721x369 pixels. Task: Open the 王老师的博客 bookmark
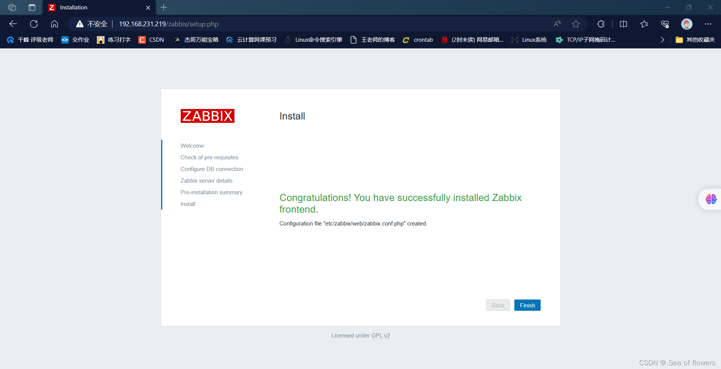pos(373,40)
